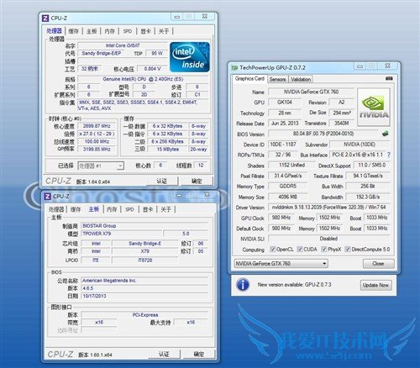Click the Shaders value 1152 Unified
Screen dimensions: 420x368
coord(291,166)
